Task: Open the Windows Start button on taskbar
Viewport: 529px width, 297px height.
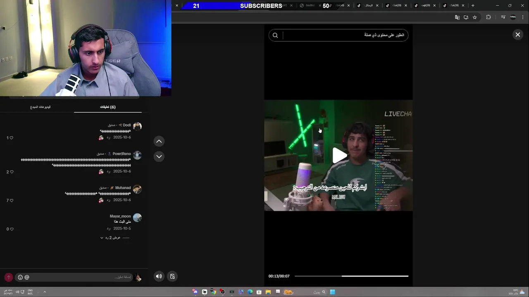Action: (x=333, y=292)
